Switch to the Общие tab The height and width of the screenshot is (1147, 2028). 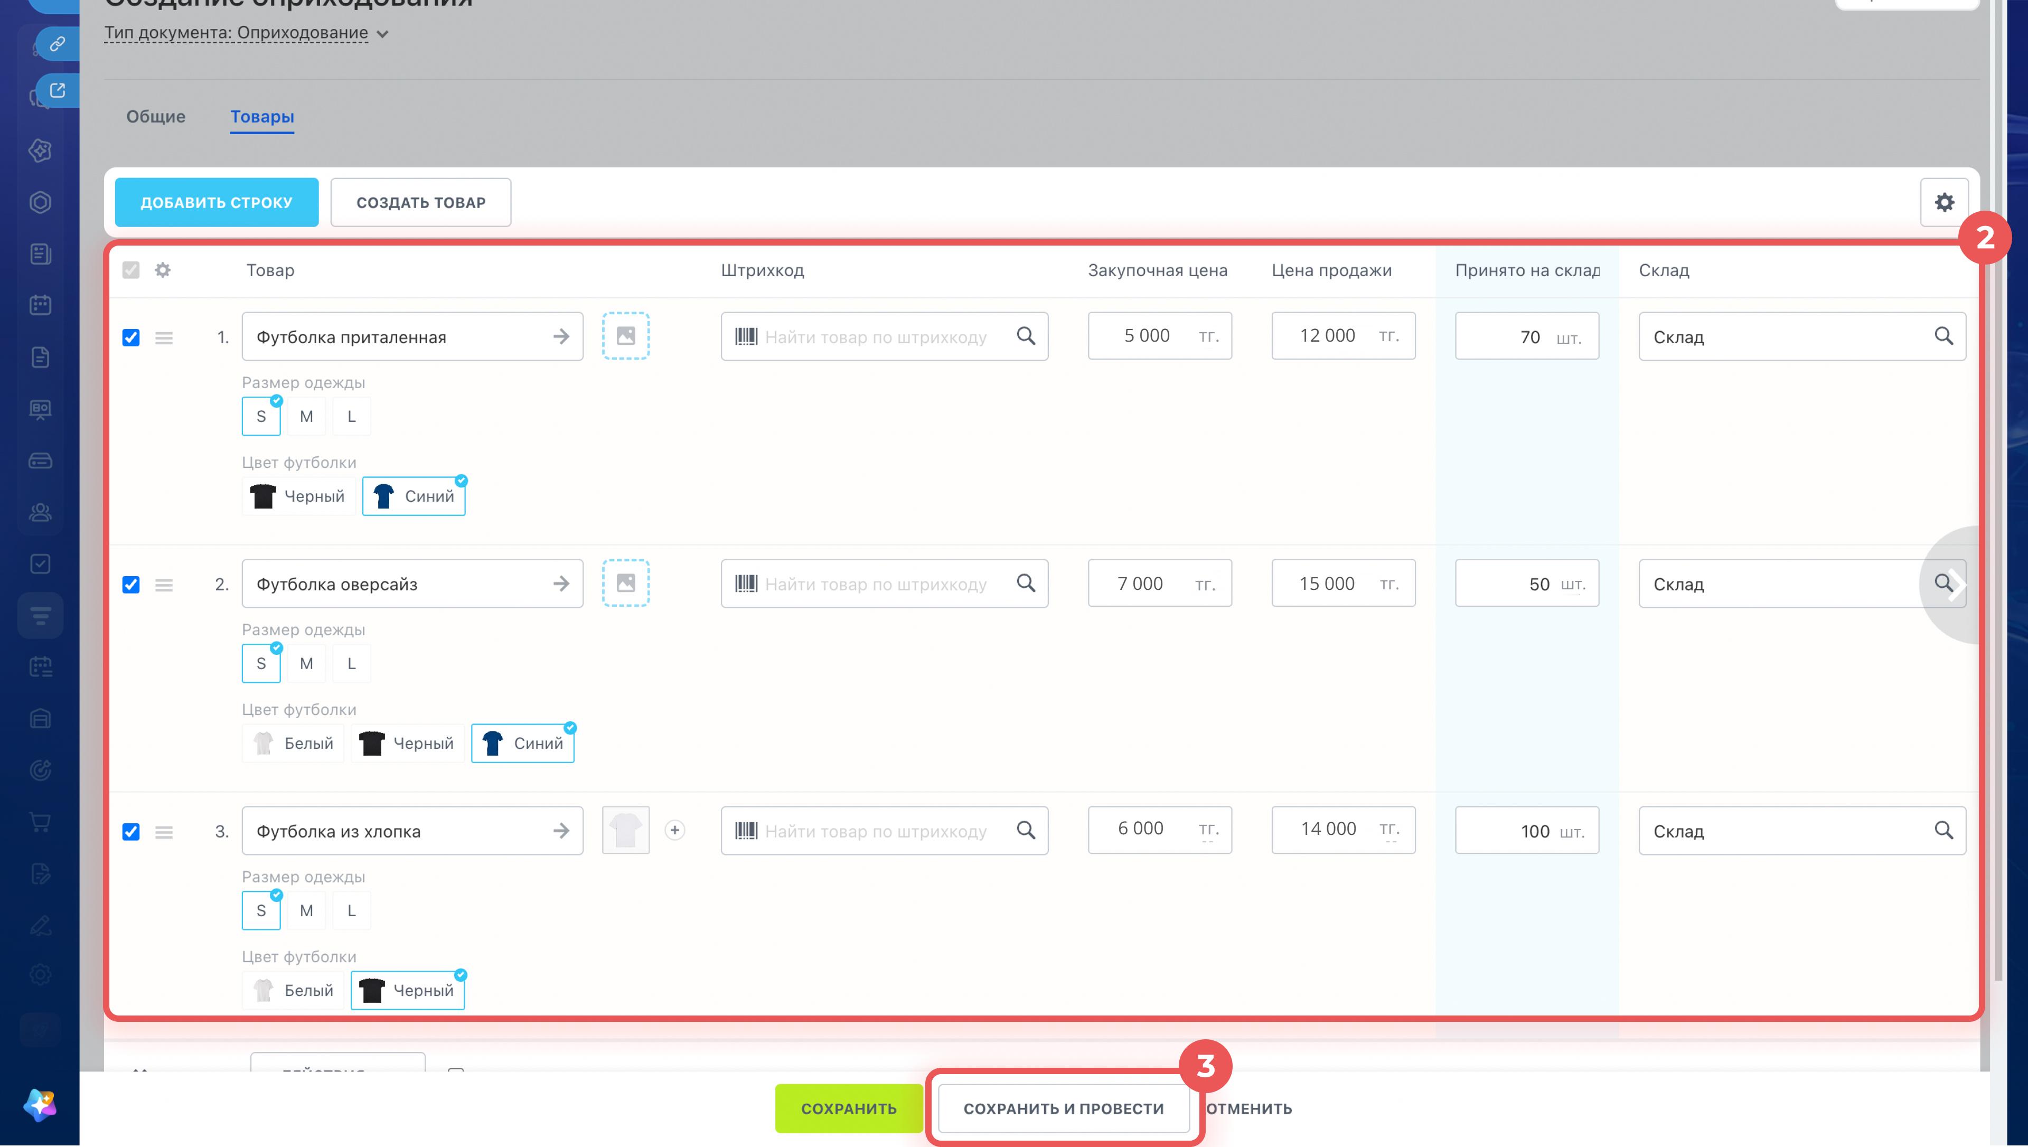(x=156, y=117)
